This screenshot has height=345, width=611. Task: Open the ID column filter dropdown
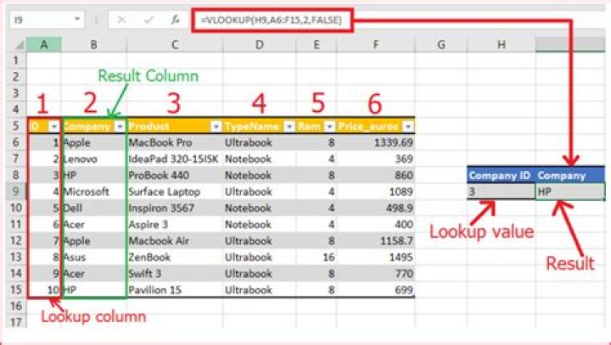[53, 126]
